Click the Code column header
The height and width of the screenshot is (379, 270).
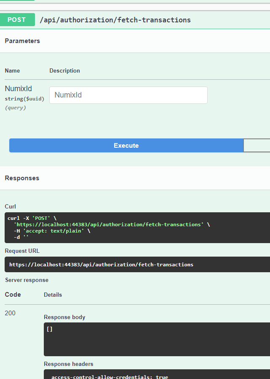tap(13, 295)
